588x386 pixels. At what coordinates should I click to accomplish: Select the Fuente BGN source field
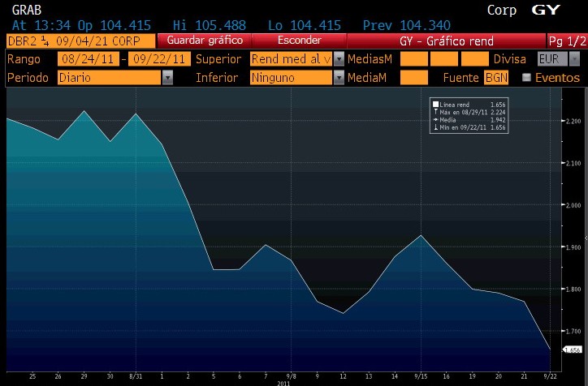[495, 77]
